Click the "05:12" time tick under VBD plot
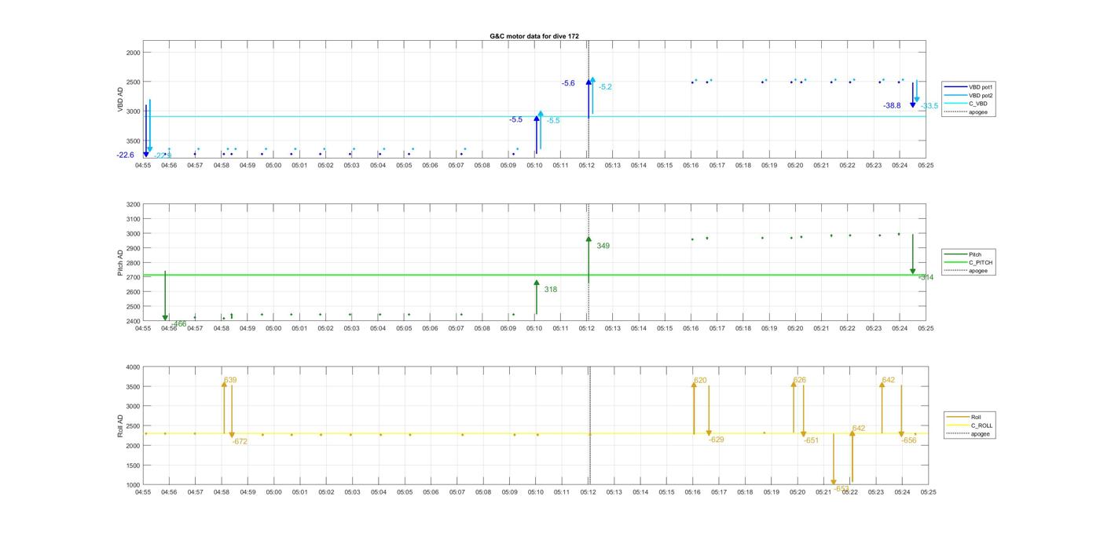This screenshot has width=1100, height=544. click(587, 165)
